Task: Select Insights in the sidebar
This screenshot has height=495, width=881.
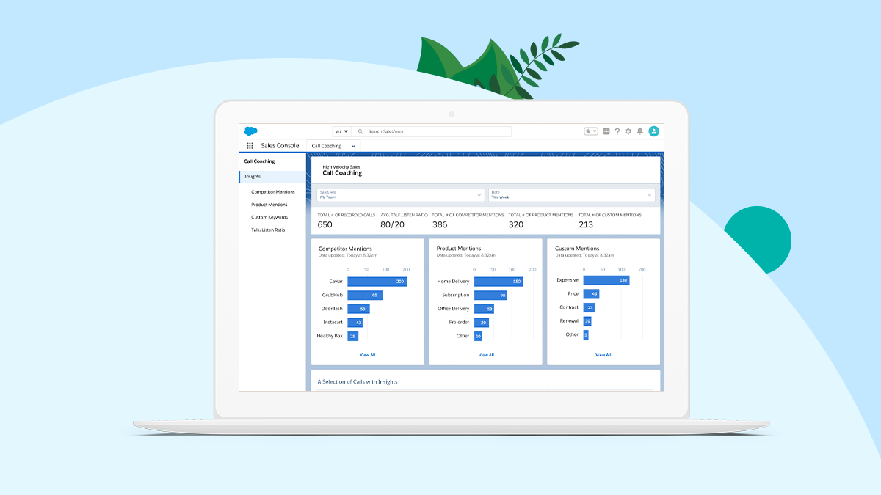Action: [253, 177]
